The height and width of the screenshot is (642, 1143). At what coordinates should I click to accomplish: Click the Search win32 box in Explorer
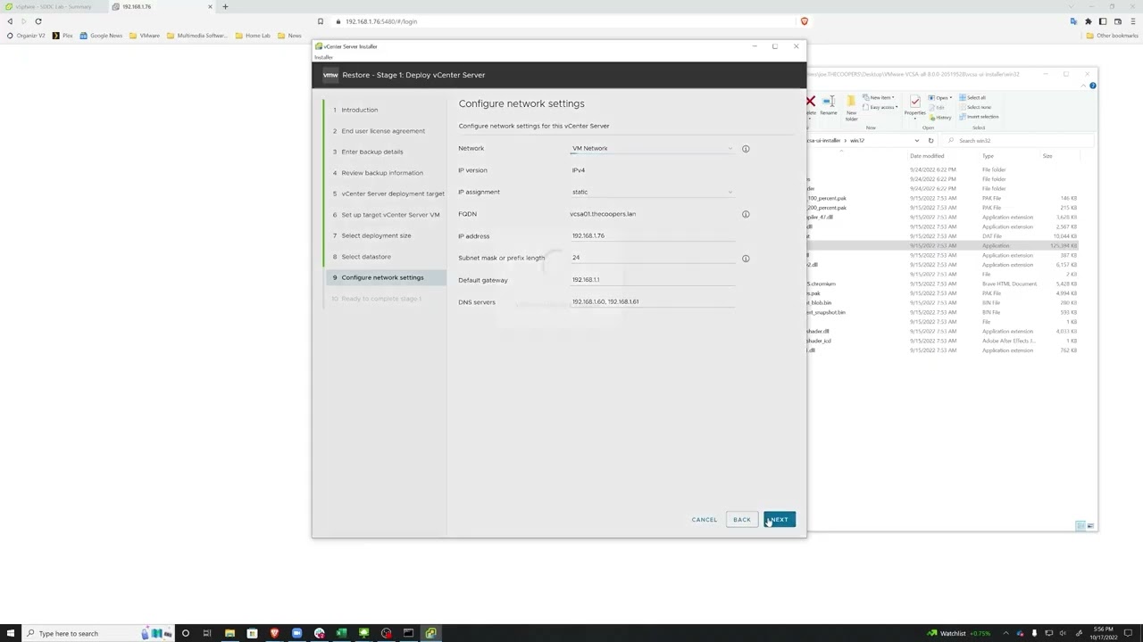click(x=1018, y=141)
